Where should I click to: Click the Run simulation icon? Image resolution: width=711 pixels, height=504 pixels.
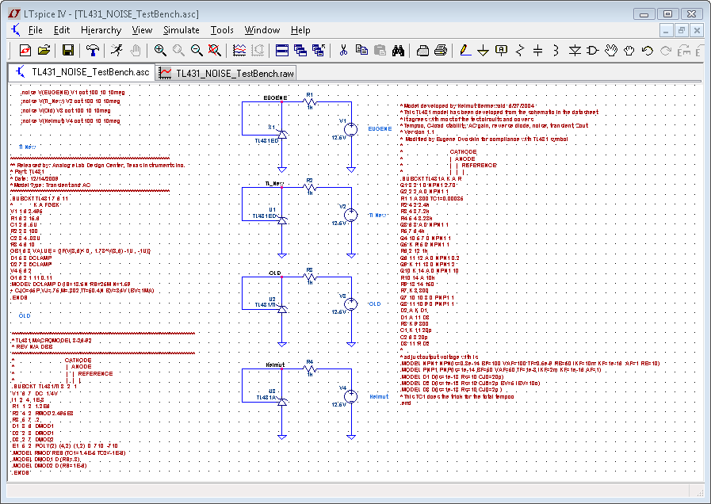click(117, 50)
